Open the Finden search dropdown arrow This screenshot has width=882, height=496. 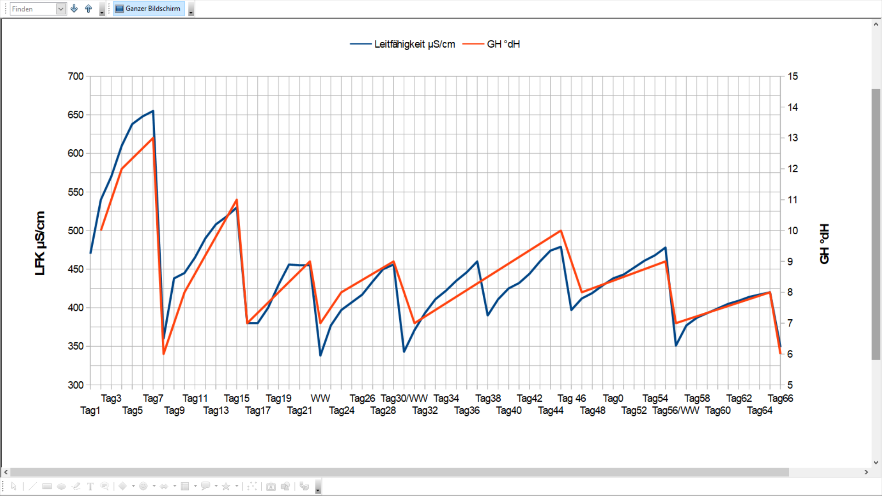(61, 9)
